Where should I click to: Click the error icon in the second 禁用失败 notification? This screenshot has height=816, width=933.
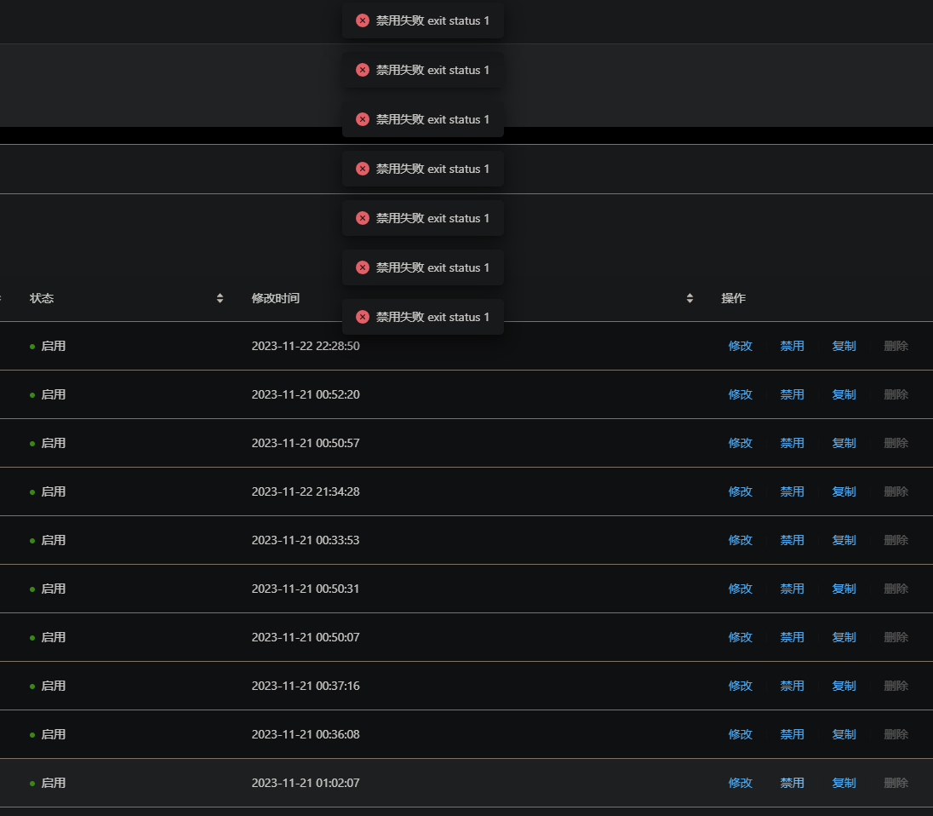point(362,70)
